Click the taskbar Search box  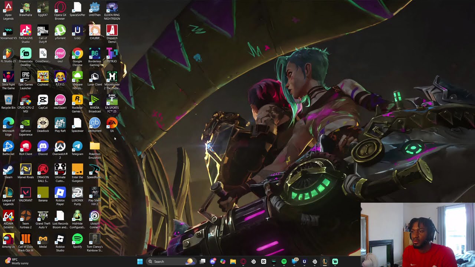pyautogui.click(x=171, y=261)
